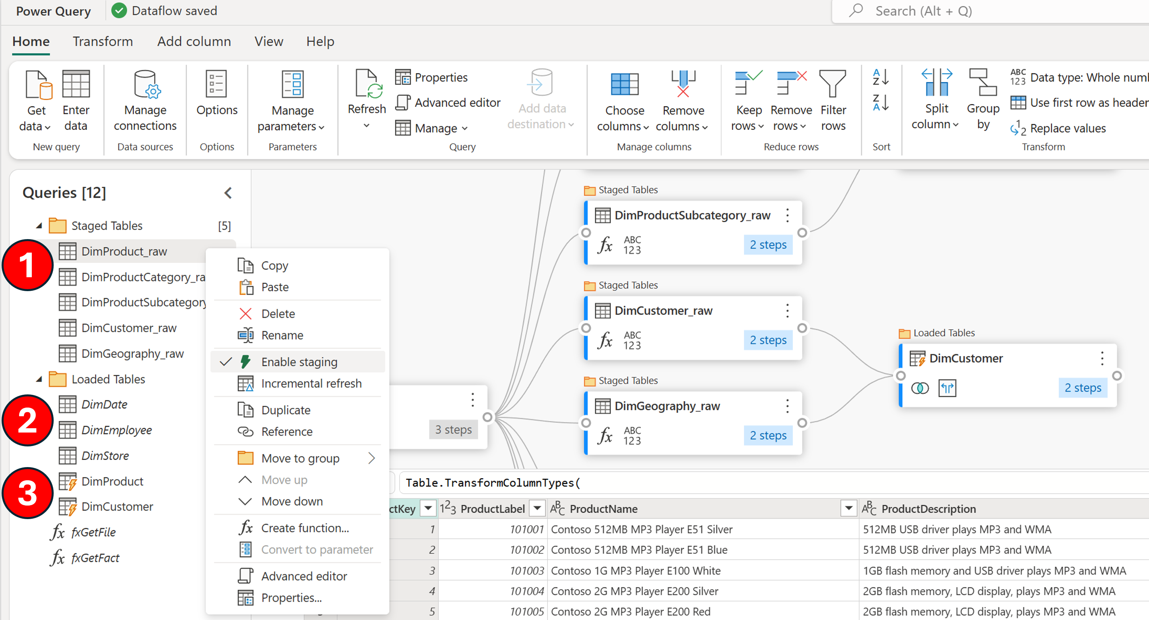1149x620 pixels.
Task: Toggle Enable staging for DimProduct_raw
Action: click(299, 361)
